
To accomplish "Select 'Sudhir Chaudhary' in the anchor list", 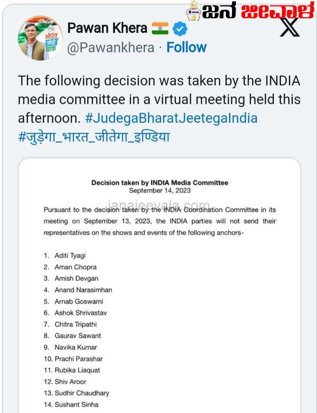I will tap(81, 393).
